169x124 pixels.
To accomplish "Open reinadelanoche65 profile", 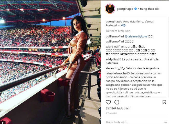I will (x=118, y=73).
